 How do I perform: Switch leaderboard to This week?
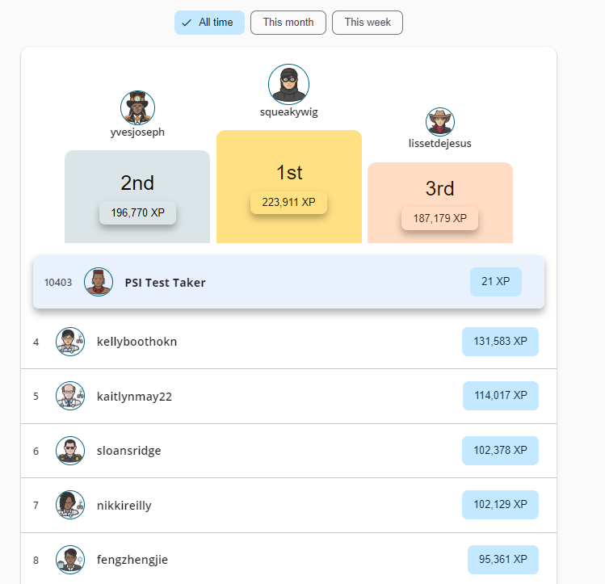(367, 23)
